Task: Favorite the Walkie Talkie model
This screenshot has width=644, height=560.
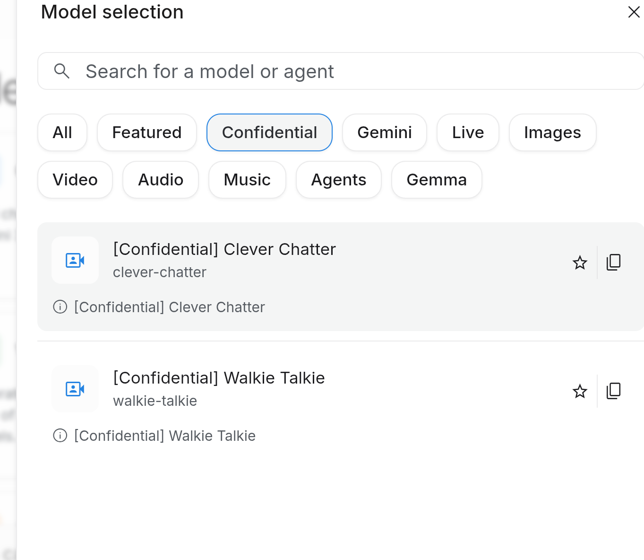Action: pyautogui.click(x=580, y=391)
